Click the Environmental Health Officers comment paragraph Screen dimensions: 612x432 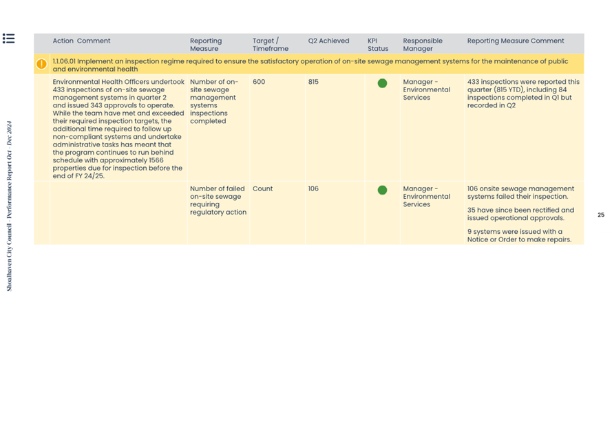coord(118,129)
